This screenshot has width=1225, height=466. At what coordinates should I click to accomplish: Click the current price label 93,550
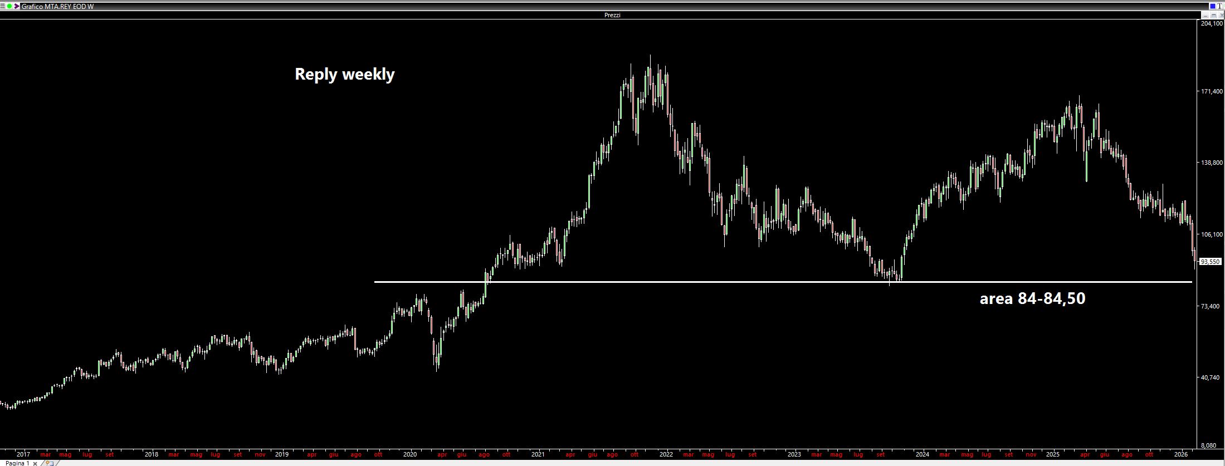(x=1210, y=262)
